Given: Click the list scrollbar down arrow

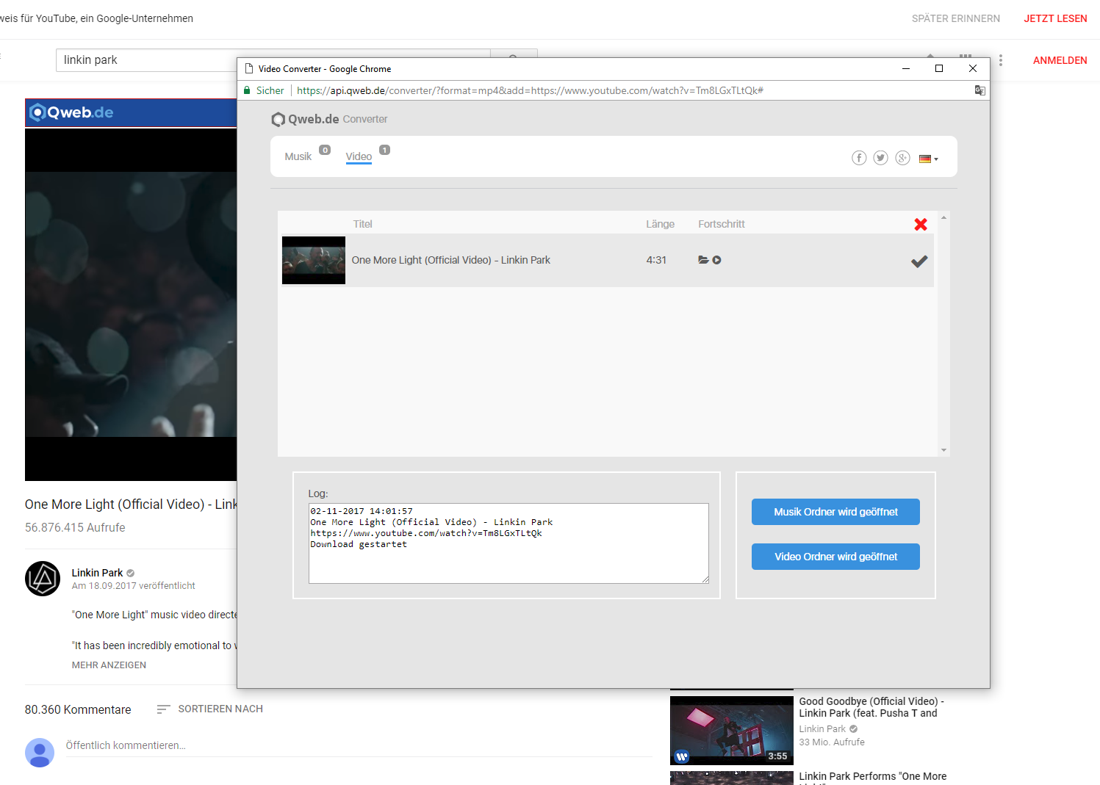Looking at the screenshot, I should 943,450.
